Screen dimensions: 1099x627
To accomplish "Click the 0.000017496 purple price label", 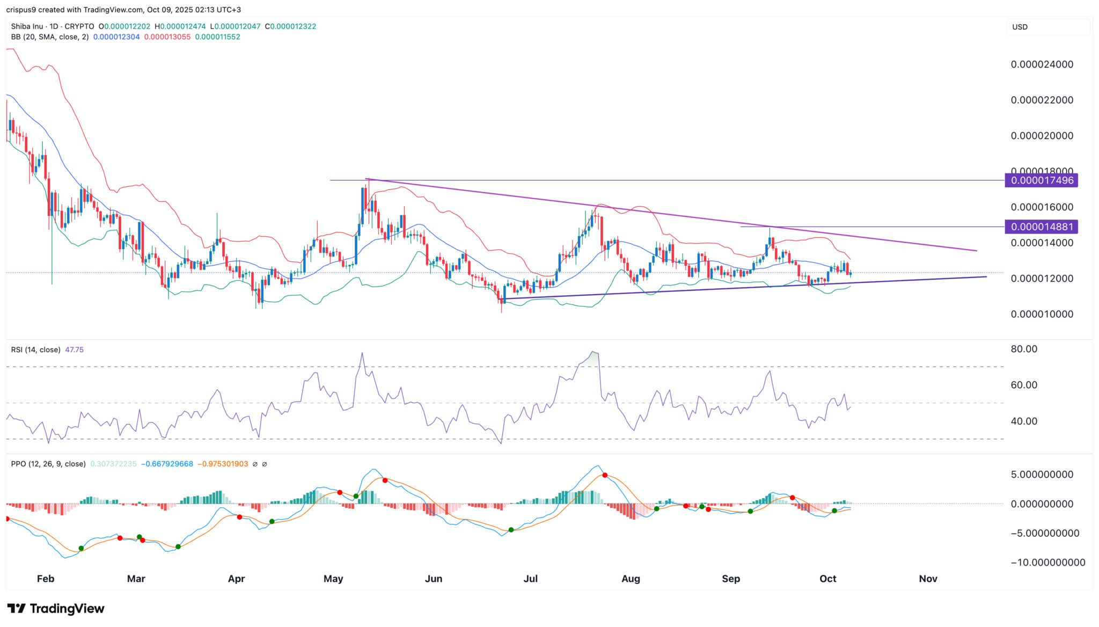I will (x=1042, y=180).
